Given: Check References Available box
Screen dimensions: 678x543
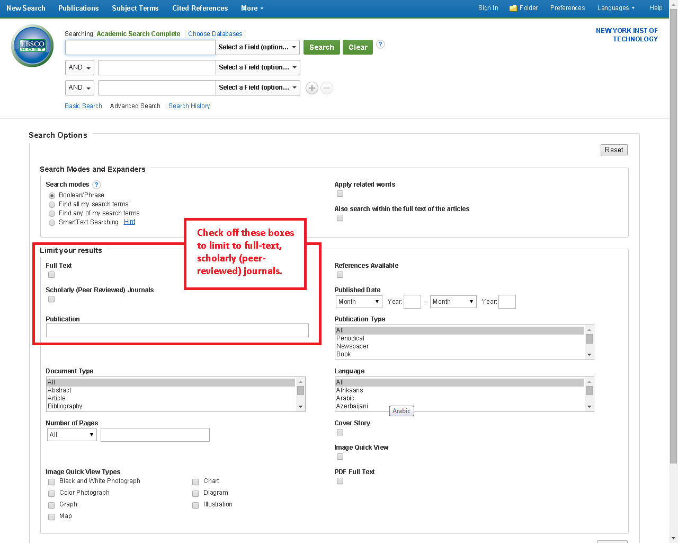Looking at the screenshot, I should tap(340, 275).
